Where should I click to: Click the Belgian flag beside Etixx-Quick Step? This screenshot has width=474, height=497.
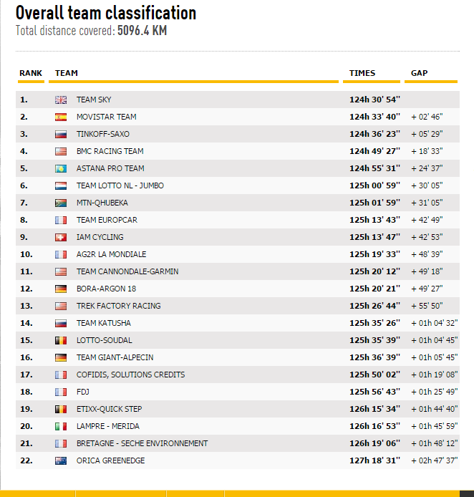[x=61, y=409]
